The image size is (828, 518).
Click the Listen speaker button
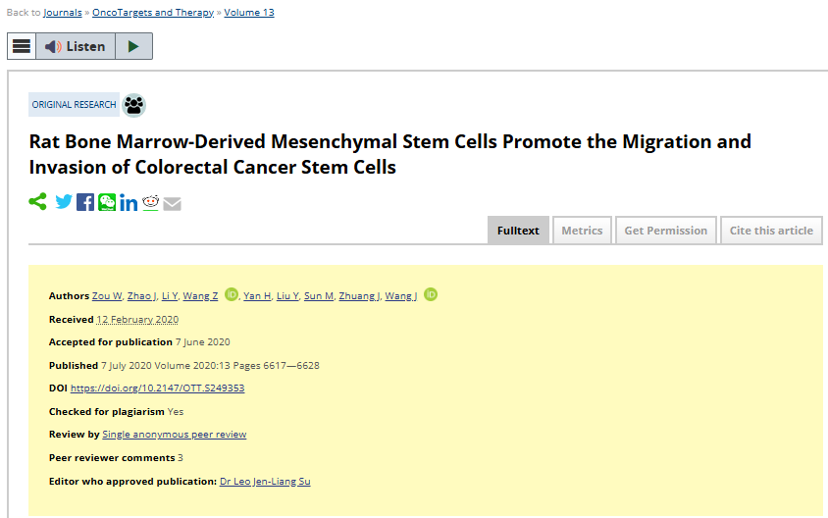pos(76,46)
